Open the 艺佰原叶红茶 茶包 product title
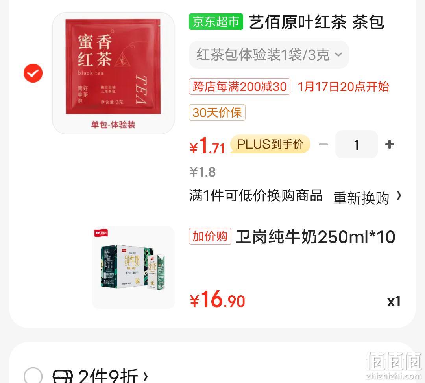 click(x=316, y=22)
